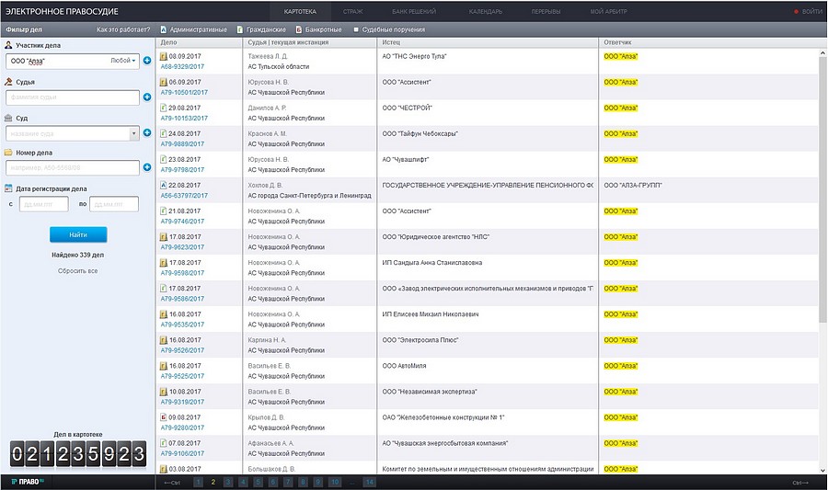Click the case type icon beside 08.09.2017
The height and width of the screenshot is (490, 828).
point(164,56)
